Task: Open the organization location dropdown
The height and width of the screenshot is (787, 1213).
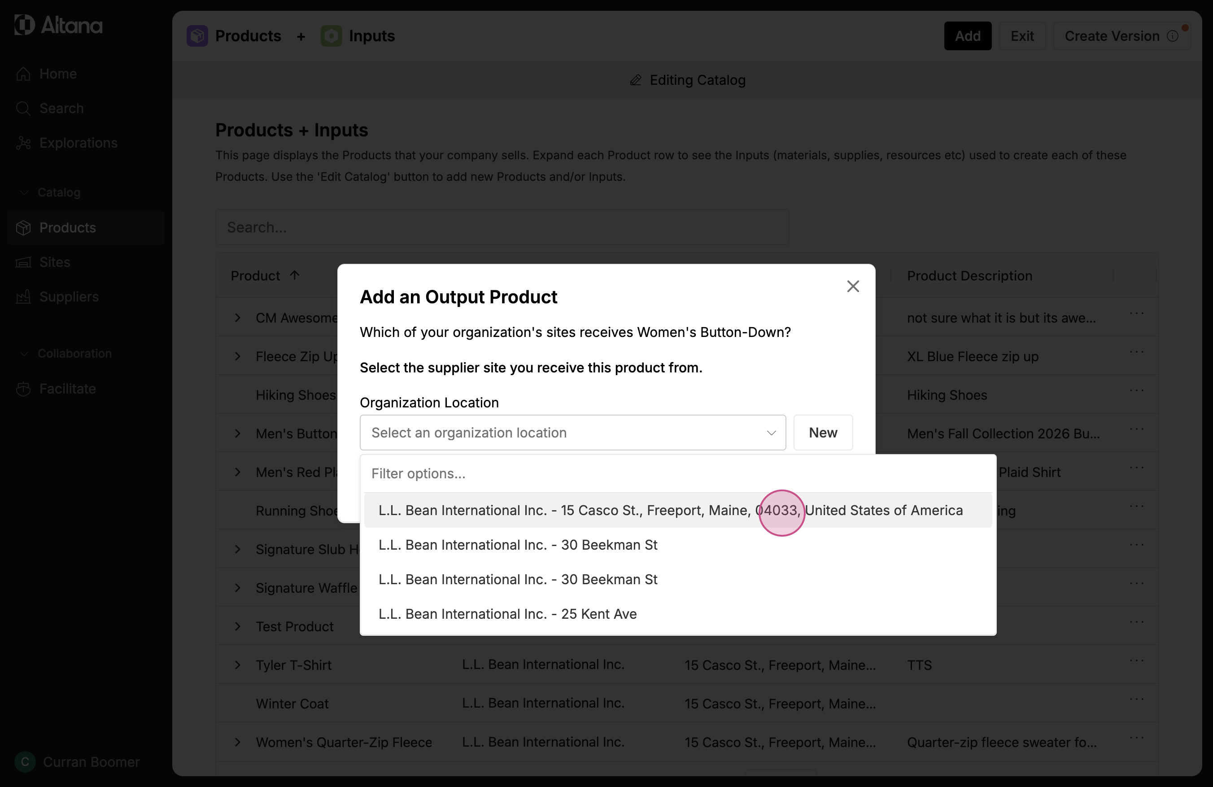Action: (x=572, y=433)
